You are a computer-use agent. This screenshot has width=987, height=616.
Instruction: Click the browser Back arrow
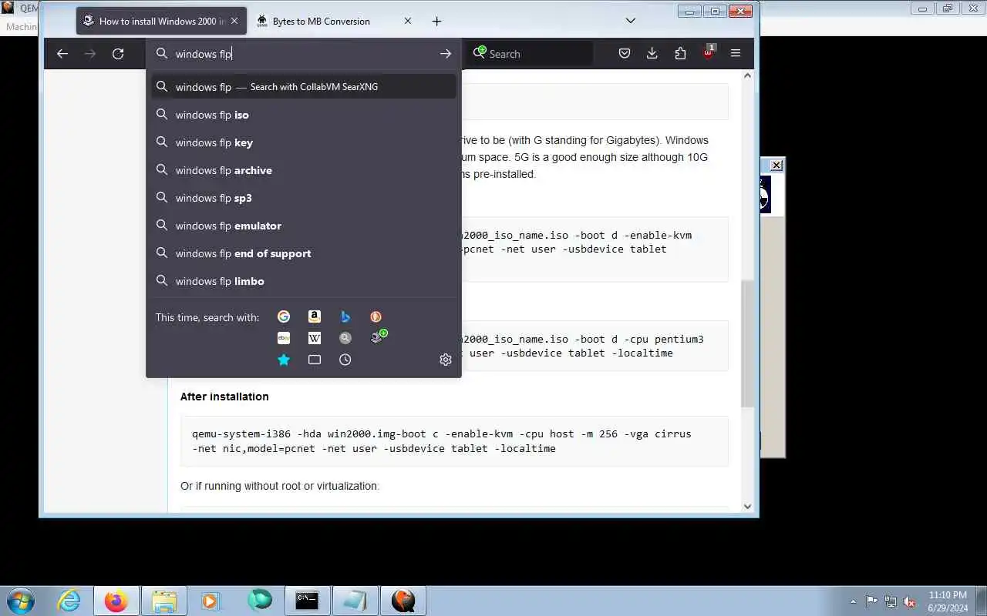[x=62, y=54]
